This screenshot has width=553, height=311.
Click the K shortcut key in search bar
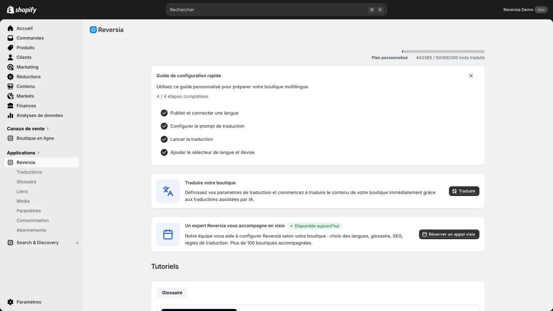(380, 10)
